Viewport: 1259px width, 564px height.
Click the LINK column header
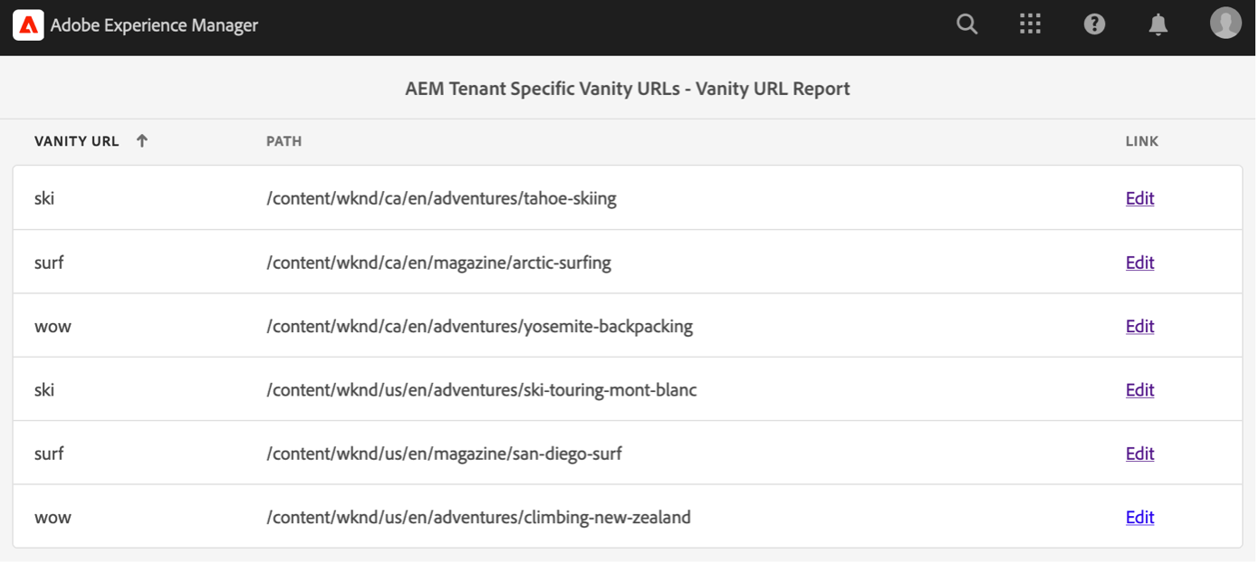pos(1140,140)
